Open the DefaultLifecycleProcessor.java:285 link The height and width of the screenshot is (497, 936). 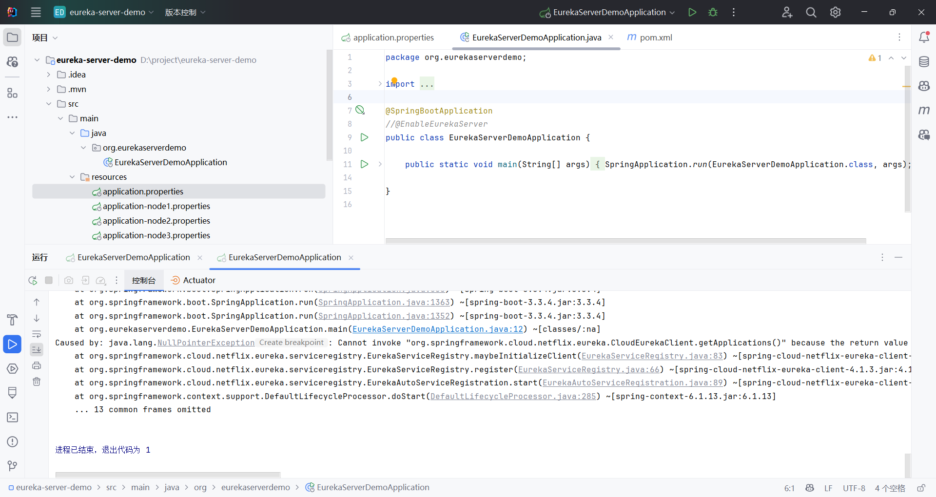[x=513, y=397]
